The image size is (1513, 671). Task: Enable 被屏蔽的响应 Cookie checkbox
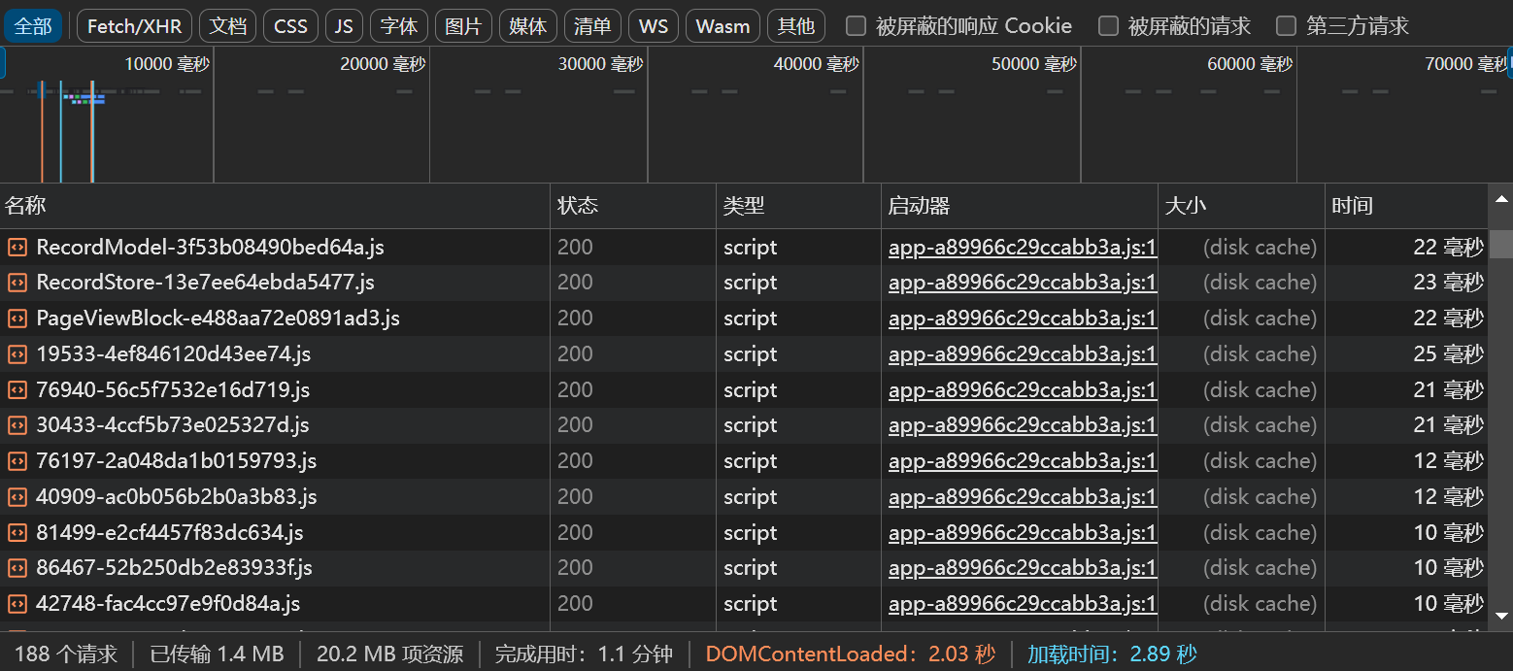(x=856, y=26)
